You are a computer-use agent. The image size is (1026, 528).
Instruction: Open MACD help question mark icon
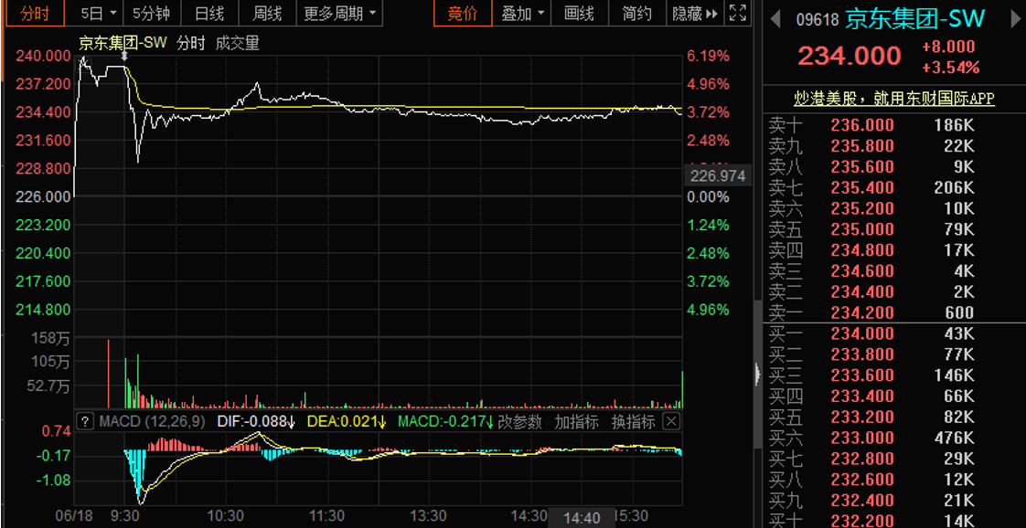click(85, 421)
